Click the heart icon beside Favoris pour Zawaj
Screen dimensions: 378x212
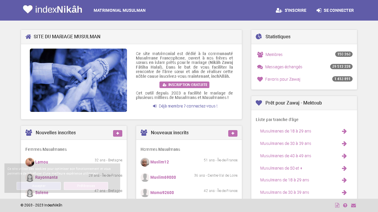point(260,79)
